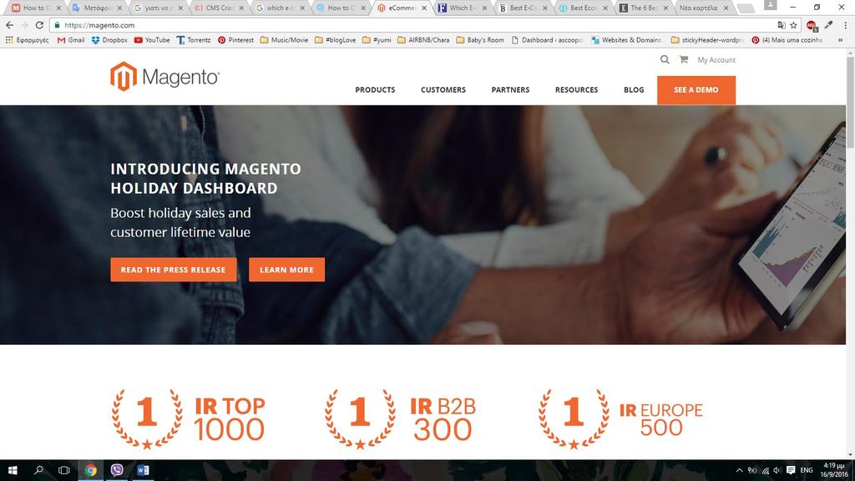Open the Adblock extension icon
Image resolution: width=855 pixels, height=481 pixels.
[812, 25]
